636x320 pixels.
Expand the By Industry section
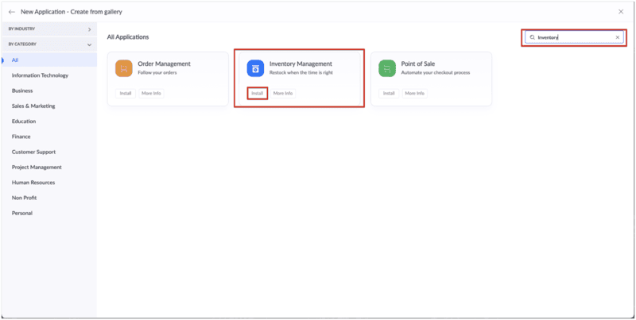89,29
